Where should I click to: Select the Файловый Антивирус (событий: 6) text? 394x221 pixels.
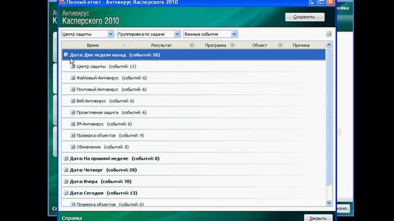click(x=111, y=78)
